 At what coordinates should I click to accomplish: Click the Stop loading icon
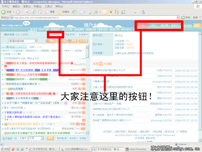27,12
